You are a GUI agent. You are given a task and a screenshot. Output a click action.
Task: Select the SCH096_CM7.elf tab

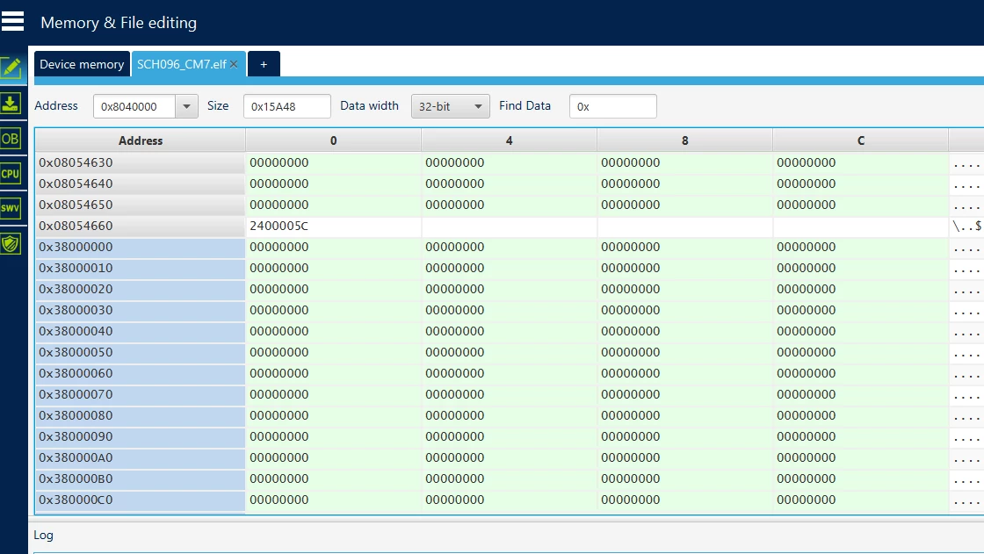pos(181,64)
